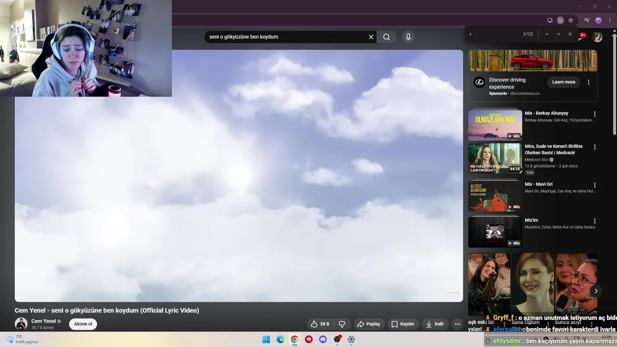
Task: Download video with İndir button
Action: (x=435, y=324)
